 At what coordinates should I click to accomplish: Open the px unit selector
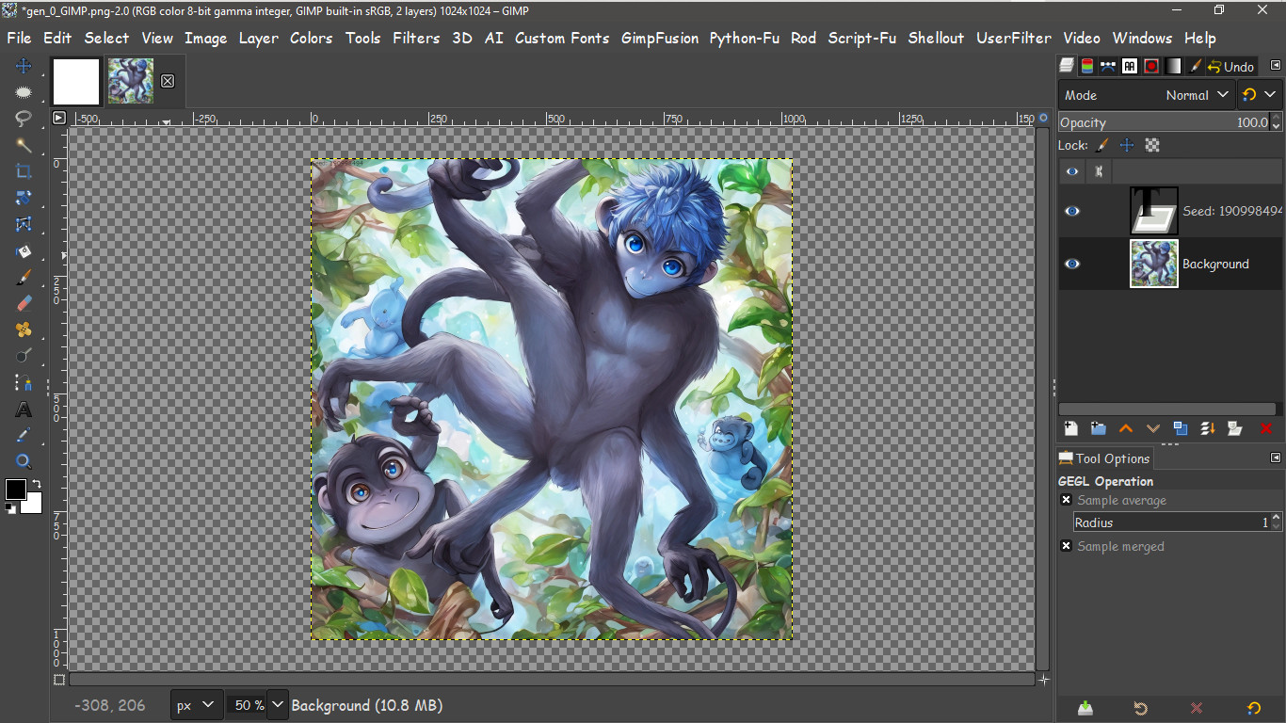click(x=196, y=704)
